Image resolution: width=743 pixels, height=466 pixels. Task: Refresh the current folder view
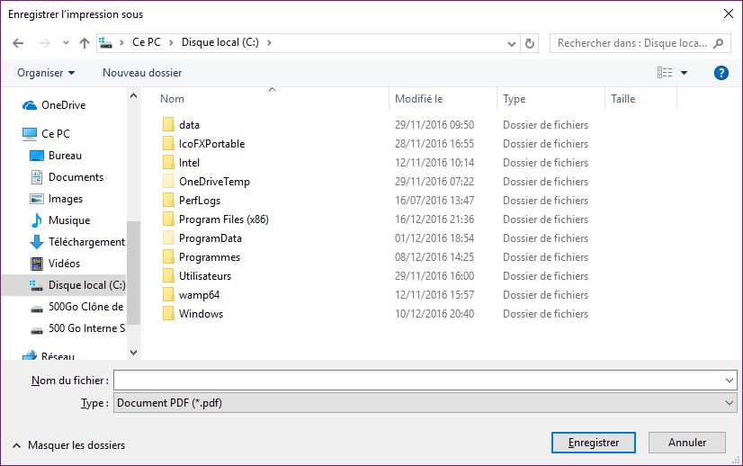529,43
